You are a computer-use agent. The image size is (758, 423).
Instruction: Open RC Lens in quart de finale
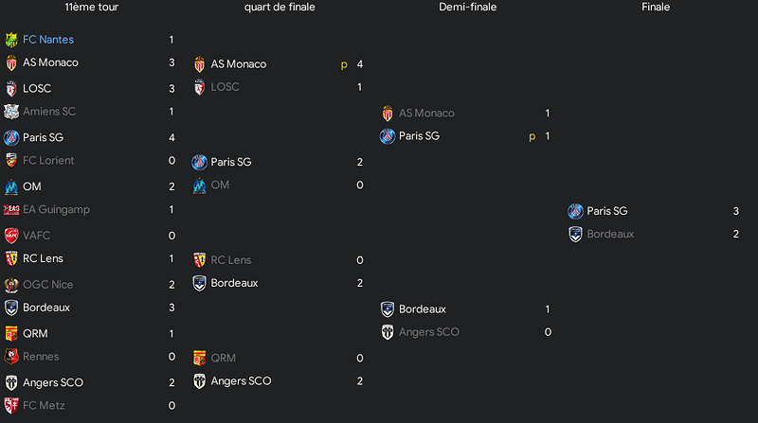pos(230,260)
